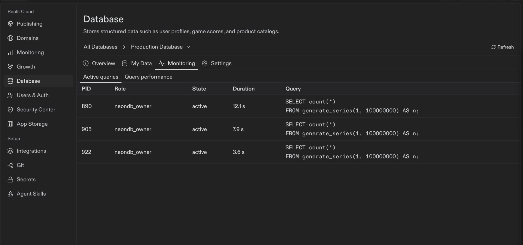Click the 7.9 s duration value
This screenshot has height=245, width=523.
tap(238, 129)
